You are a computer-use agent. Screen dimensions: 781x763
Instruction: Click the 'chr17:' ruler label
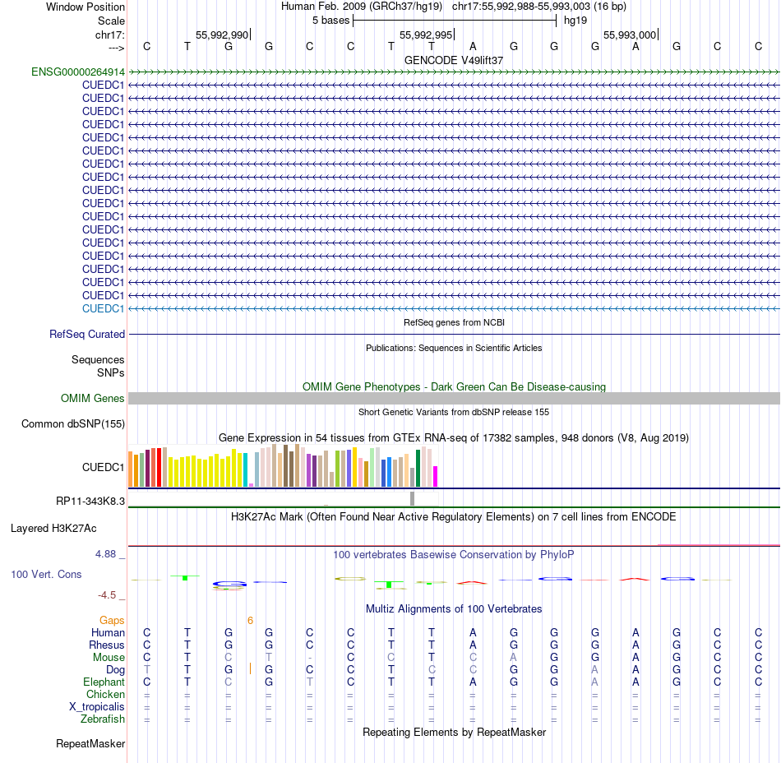pos(109,35)
